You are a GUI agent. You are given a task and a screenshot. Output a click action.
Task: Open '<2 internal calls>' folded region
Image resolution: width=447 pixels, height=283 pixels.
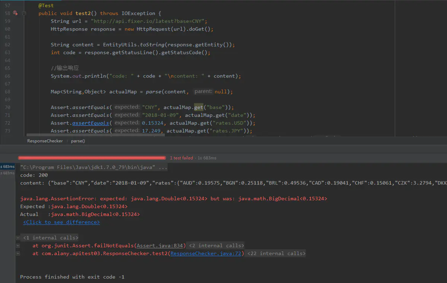pos(216,245)
